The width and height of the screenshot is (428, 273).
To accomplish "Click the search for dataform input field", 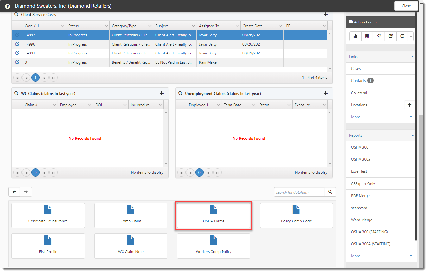I will tap(299, 192).
